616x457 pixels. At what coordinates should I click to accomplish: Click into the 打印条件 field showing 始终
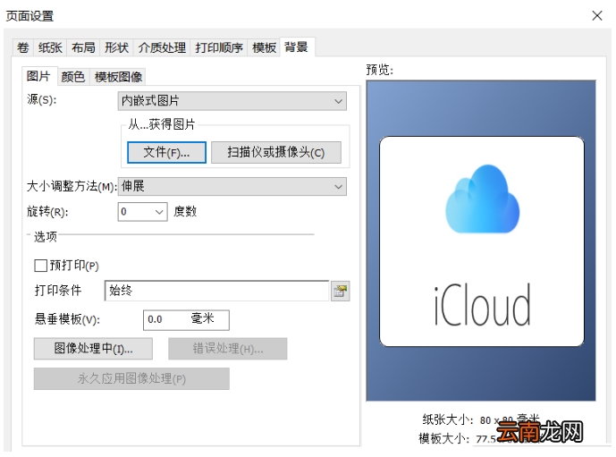click(x=217, y=291)
